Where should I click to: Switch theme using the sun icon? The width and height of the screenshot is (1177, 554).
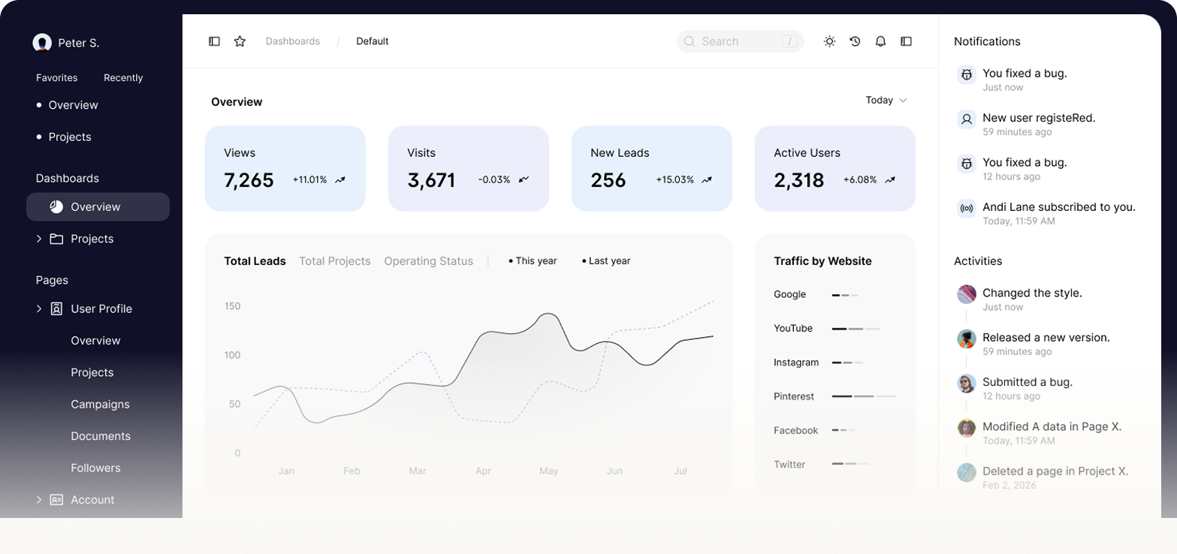[829, 41]
